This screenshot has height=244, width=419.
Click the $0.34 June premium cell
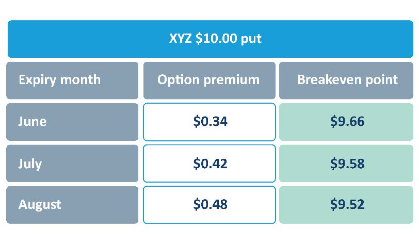pyautogui.click(x=209, y=122)
